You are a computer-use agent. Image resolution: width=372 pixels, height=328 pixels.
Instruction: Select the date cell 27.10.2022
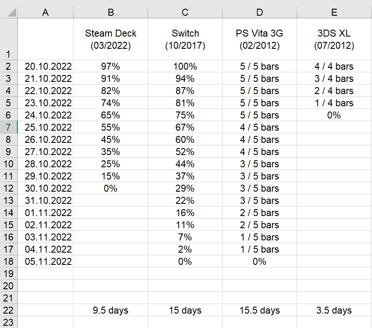(46, 152)
